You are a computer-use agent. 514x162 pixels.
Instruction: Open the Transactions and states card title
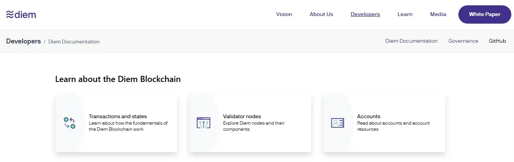point(118,116)
